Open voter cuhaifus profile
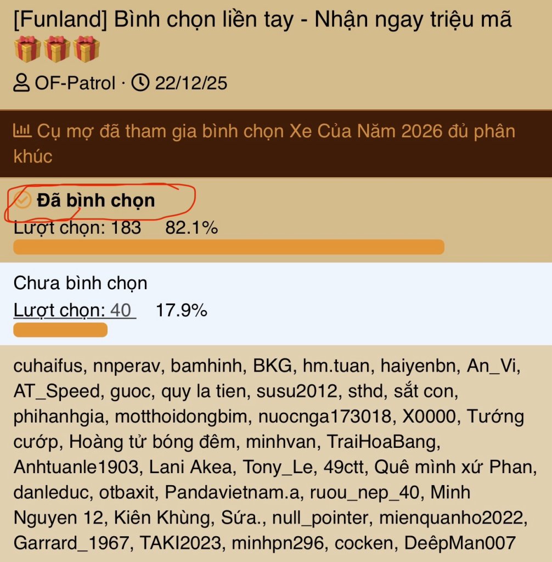The image size is (552, 562). click(x=48, y=366)
